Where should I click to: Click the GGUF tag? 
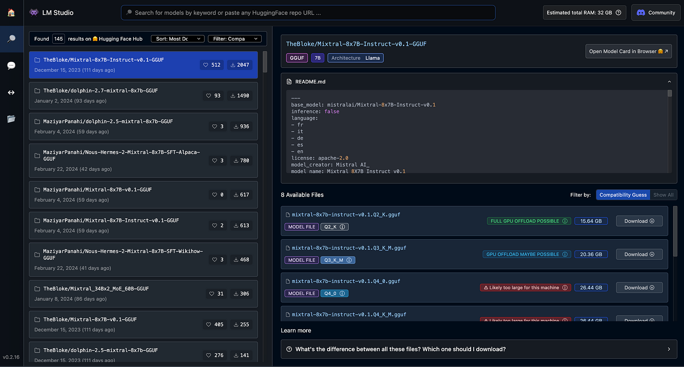pos(297,58)
